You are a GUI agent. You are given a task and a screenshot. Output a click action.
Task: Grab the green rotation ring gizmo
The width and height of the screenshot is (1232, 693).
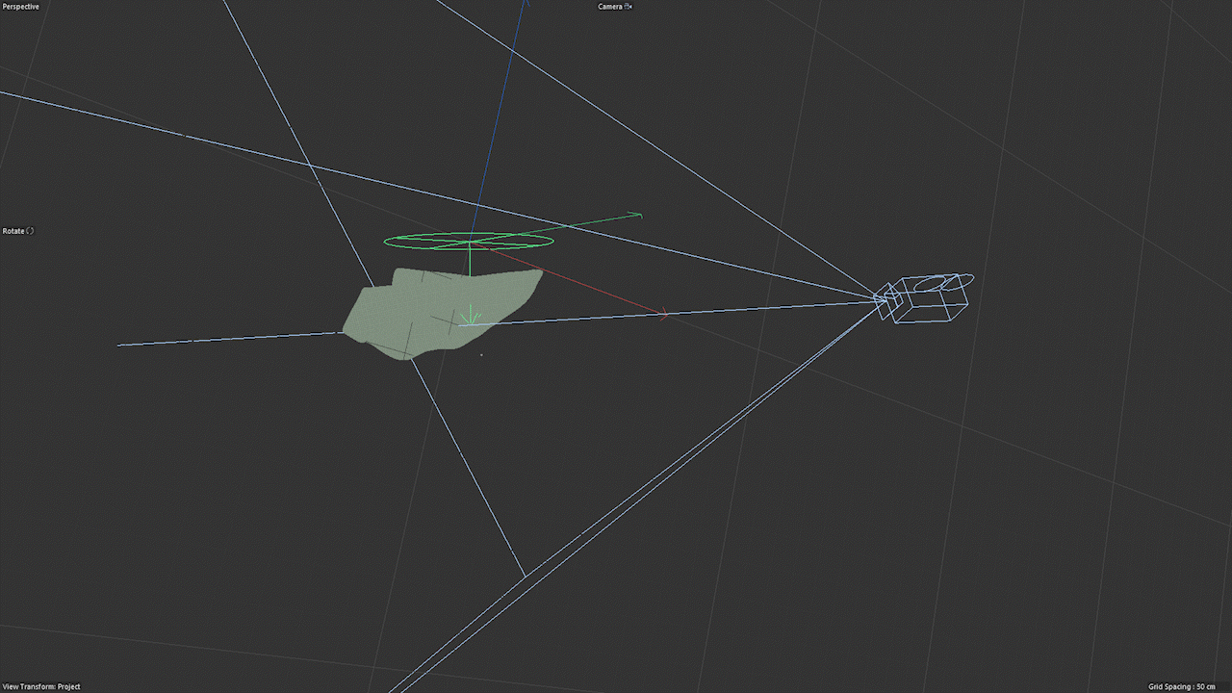tap(469, 240)
